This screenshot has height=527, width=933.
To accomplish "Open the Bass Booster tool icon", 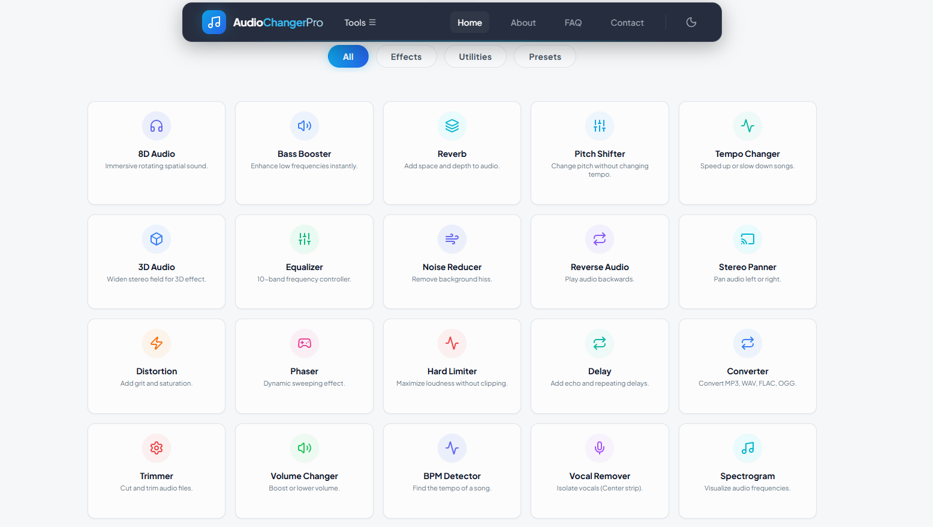I will click(304, 126).
